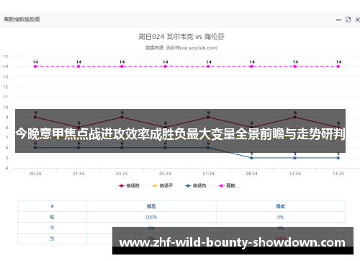360x261 pixels.
Task: Select the red 9 point at 00:24
Action: pos(35,118)
